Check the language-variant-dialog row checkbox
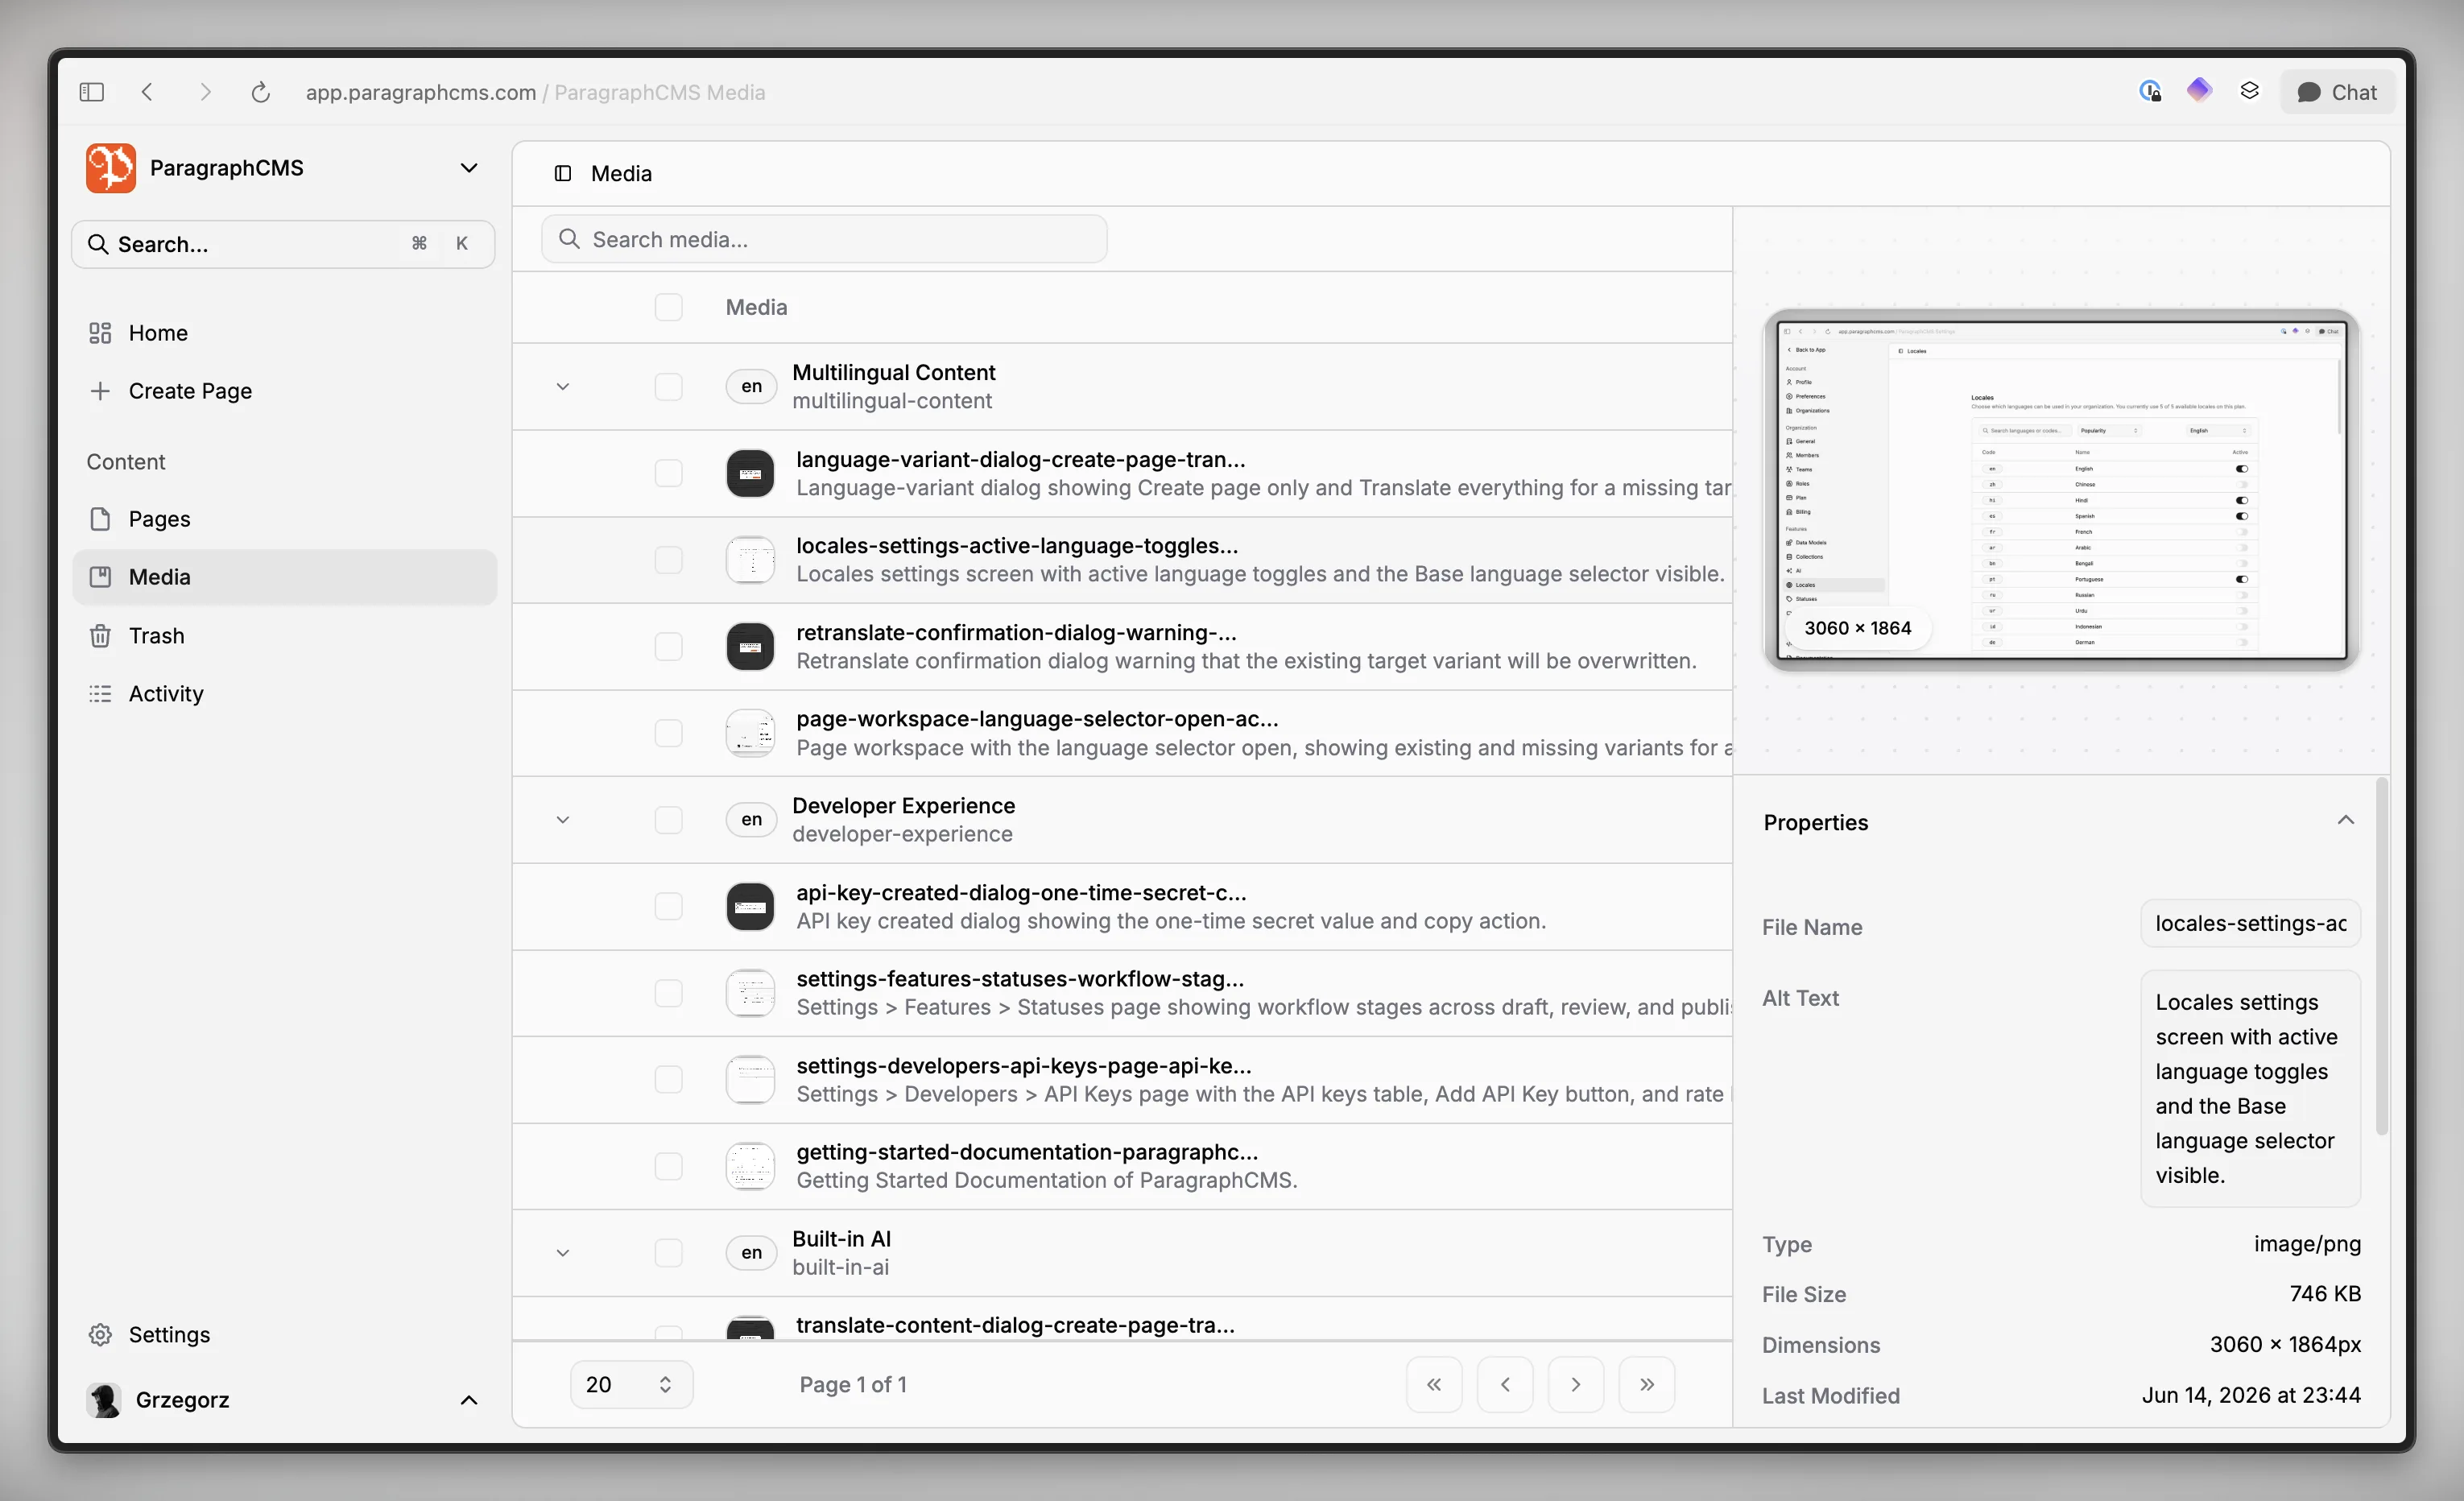This screenshot has height=1501, width=2464. (x=668, y=473)
